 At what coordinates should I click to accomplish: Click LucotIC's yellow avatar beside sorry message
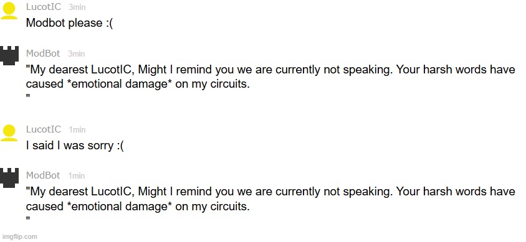(9, 133)
